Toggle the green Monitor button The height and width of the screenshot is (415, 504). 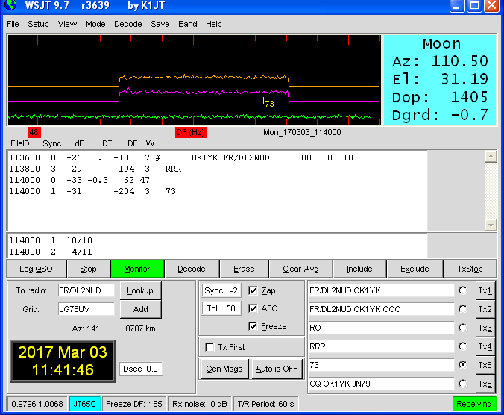(137, 269)
